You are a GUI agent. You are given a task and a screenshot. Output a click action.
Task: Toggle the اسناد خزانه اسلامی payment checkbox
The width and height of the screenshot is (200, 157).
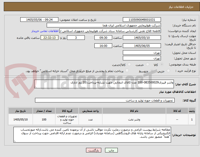coord(127,71)
